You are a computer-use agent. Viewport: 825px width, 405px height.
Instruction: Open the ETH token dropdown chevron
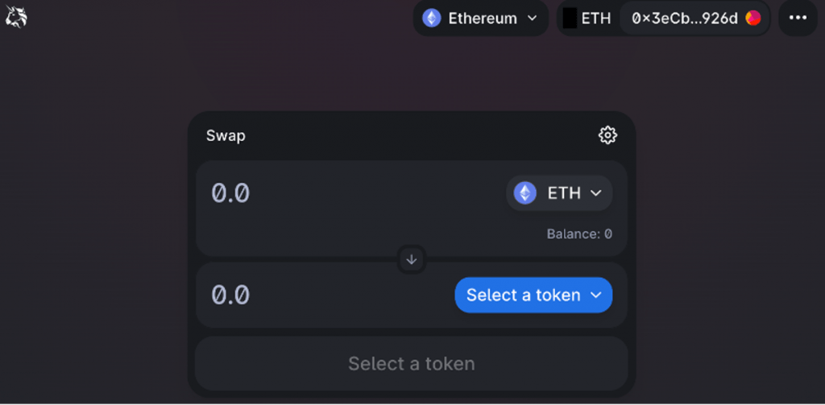[x=596, y=193]
